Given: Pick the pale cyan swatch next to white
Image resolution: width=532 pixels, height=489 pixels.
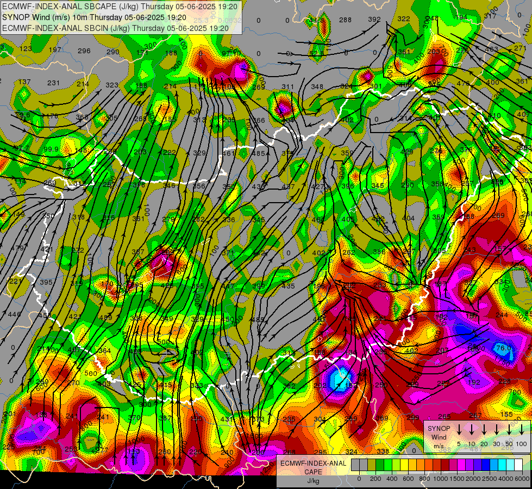Looking at the screenshot, I should point(511,465).
